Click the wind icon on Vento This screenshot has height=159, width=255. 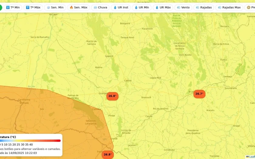tap(178, 8)
